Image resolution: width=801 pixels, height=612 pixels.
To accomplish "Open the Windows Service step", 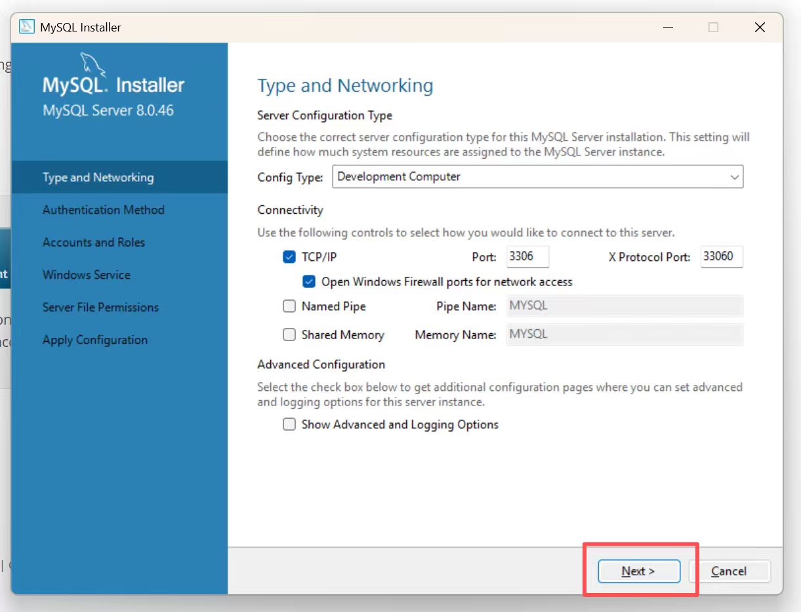I will click(x=87, y=275).
